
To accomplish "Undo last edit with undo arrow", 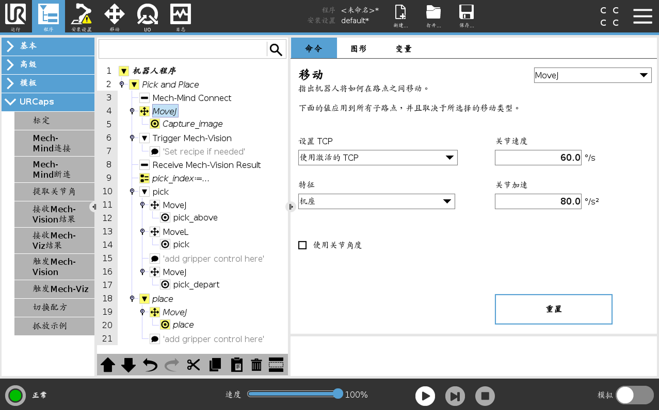I will (x=150, y=365).
